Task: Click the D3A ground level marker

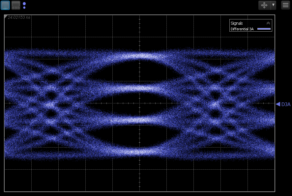Action: 283,104
